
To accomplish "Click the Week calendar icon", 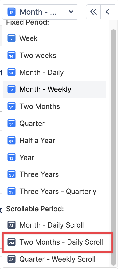I will (12, 38).
